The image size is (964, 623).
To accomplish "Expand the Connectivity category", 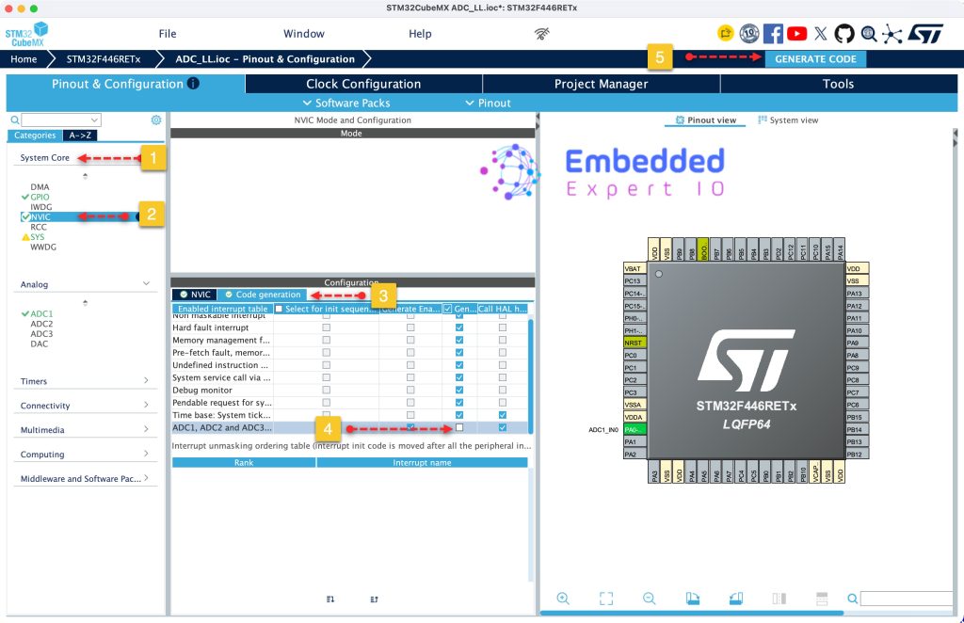I will coord(84,406).
